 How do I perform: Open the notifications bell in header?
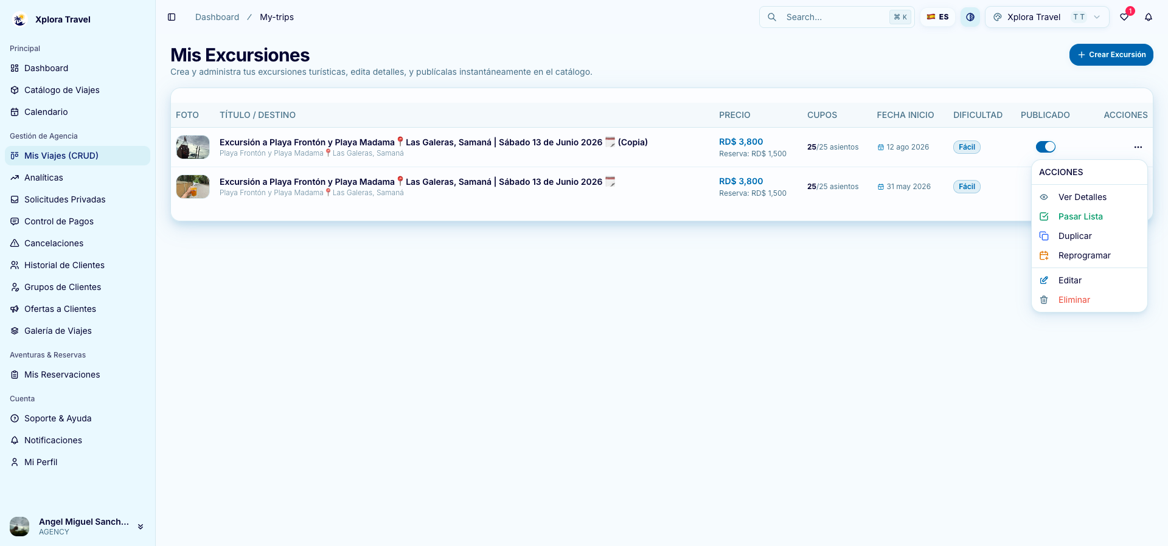coord(1149,17)
